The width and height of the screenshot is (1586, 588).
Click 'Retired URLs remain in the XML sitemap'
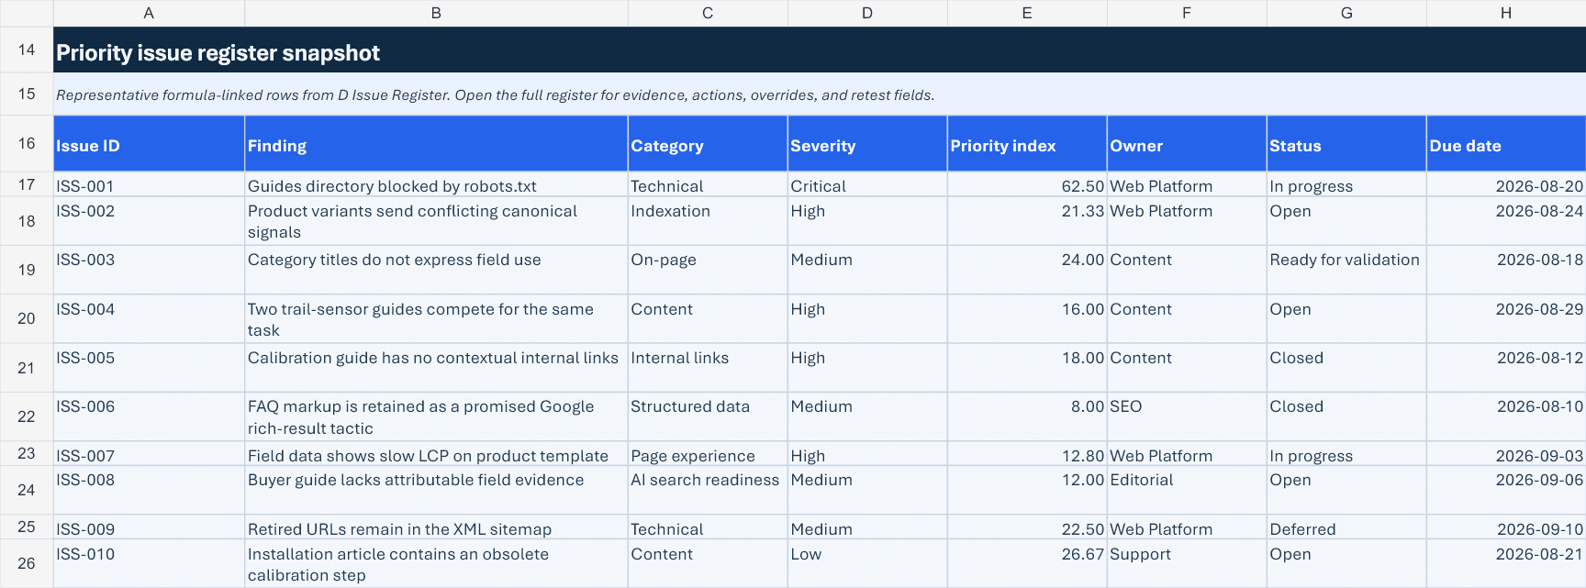(x=436, y=527)
